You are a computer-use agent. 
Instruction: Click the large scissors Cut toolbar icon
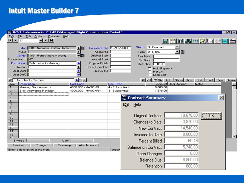tap(203, 41)
